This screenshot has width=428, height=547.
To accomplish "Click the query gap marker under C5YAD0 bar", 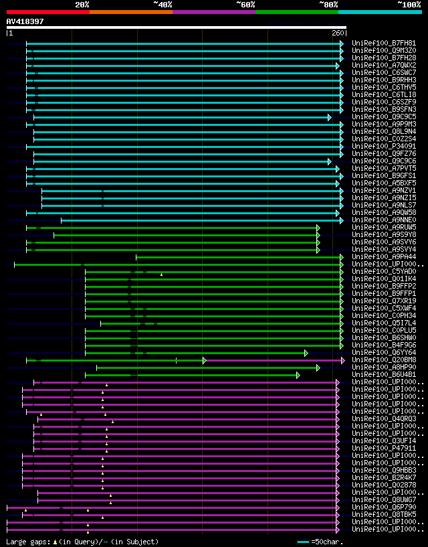I will (161, 275).
